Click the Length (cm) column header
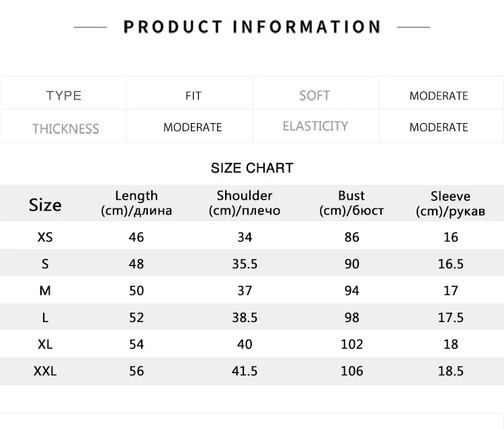Screen dimensions: 504x429 [136, 203]
